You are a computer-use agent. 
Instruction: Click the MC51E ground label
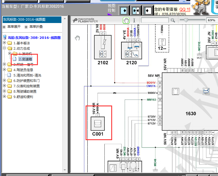click(x=199, y=46)
